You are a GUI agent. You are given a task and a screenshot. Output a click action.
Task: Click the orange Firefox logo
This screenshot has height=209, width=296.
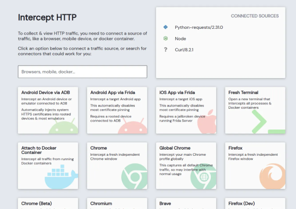272,176
